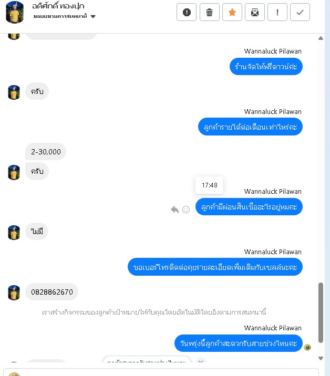Click the customer name in header

pyautogui.click(x=58, y=6)
